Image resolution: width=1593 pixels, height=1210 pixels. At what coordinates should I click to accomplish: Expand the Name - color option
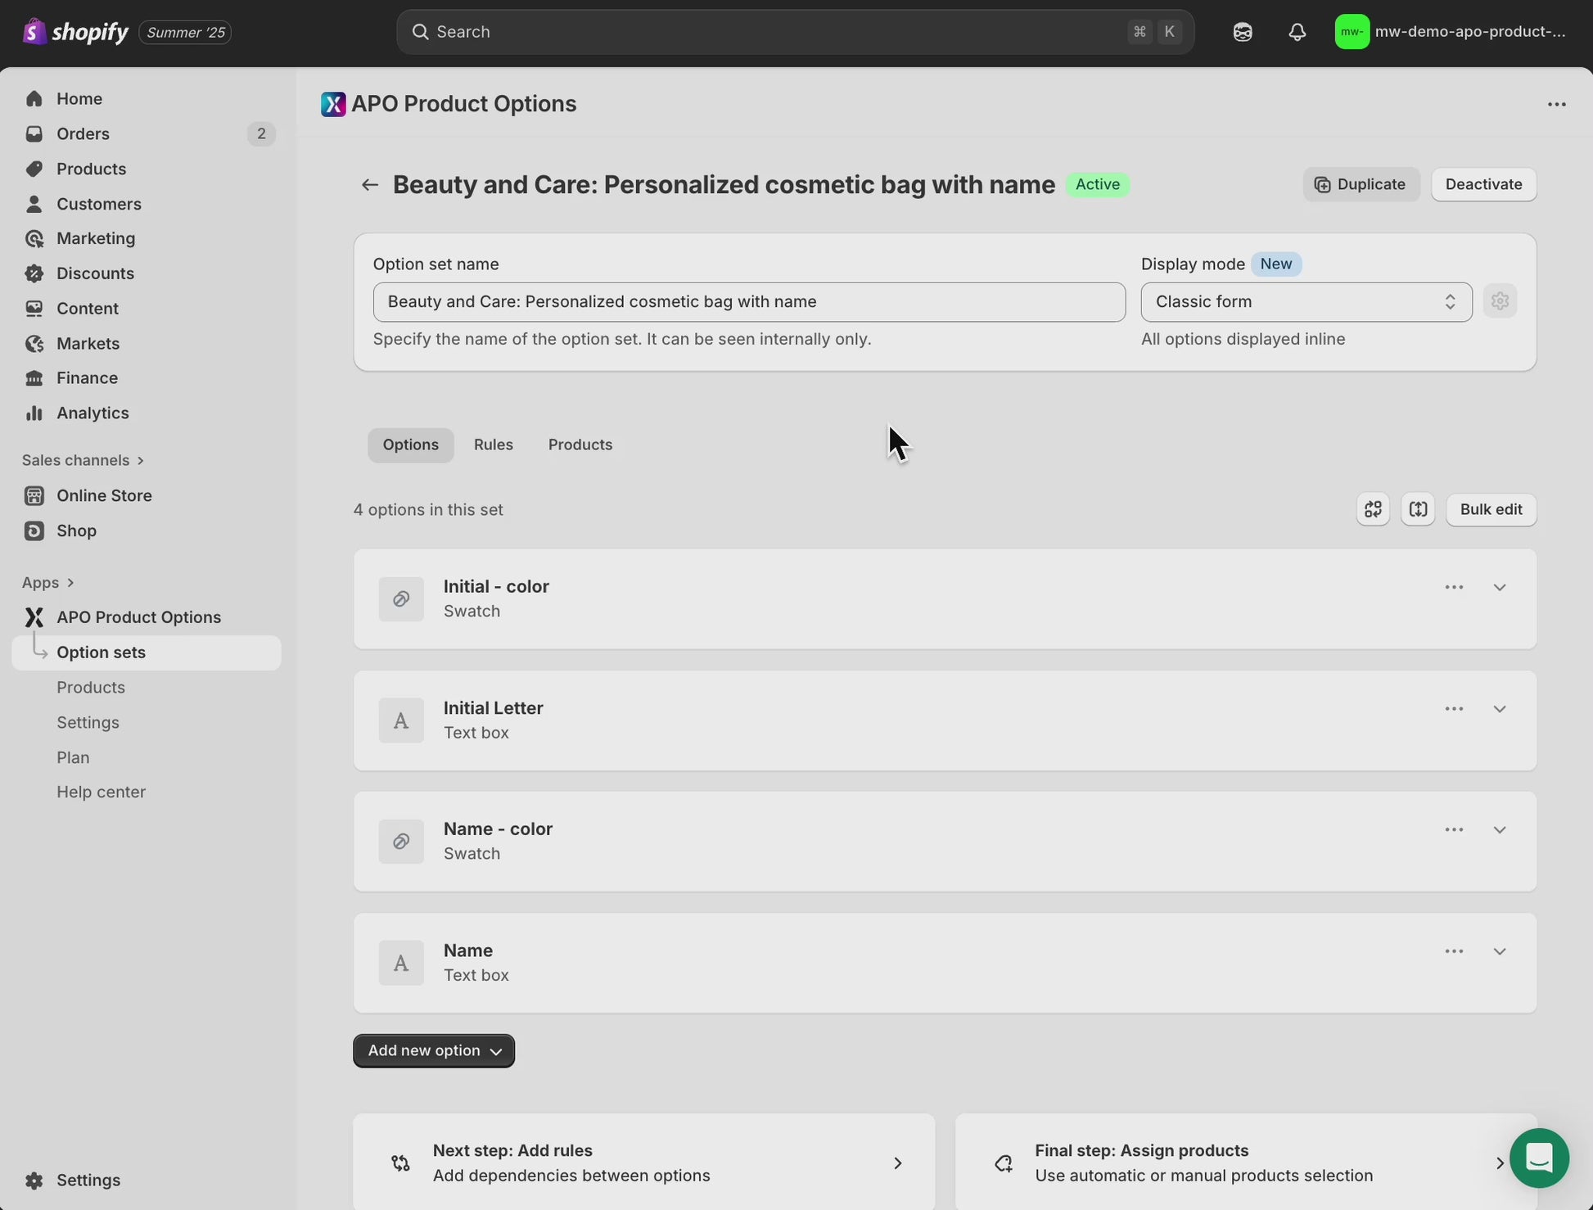click(1500, 830)
